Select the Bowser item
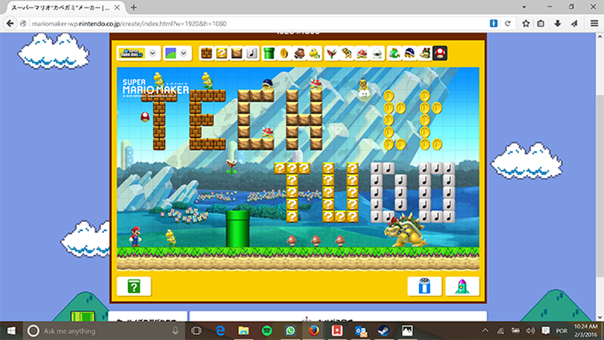This screenshot has width=604, height=340. point(425,53)
